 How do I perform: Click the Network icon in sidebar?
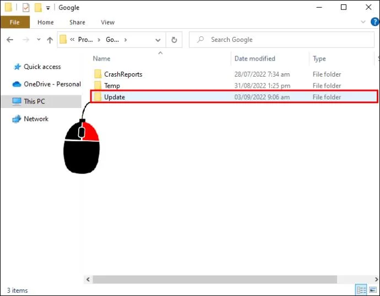click(x=17, y=119)
